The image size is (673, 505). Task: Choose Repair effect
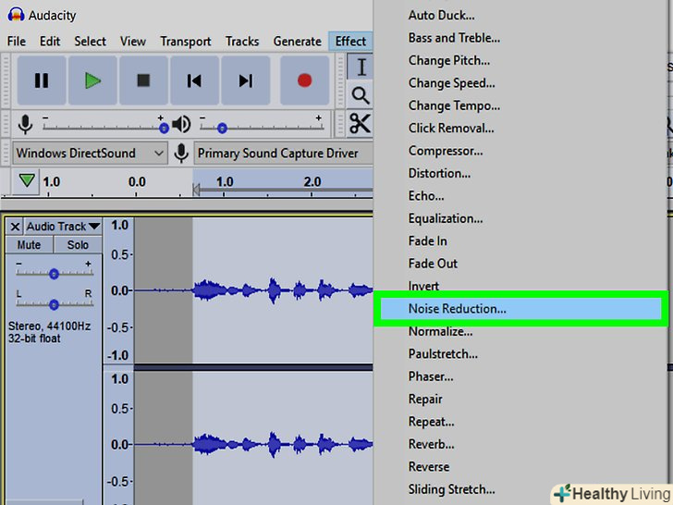pos(425,399)
